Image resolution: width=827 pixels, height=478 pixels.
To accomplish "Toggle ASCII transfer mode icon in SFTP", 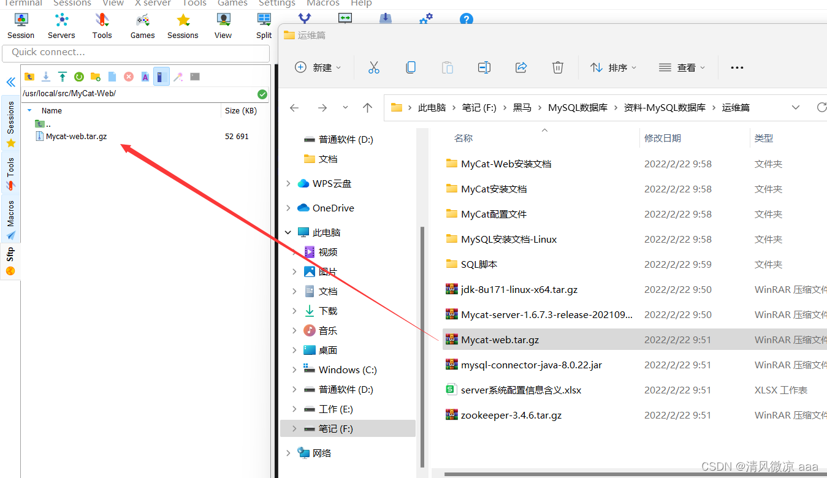I will (145, 77).
